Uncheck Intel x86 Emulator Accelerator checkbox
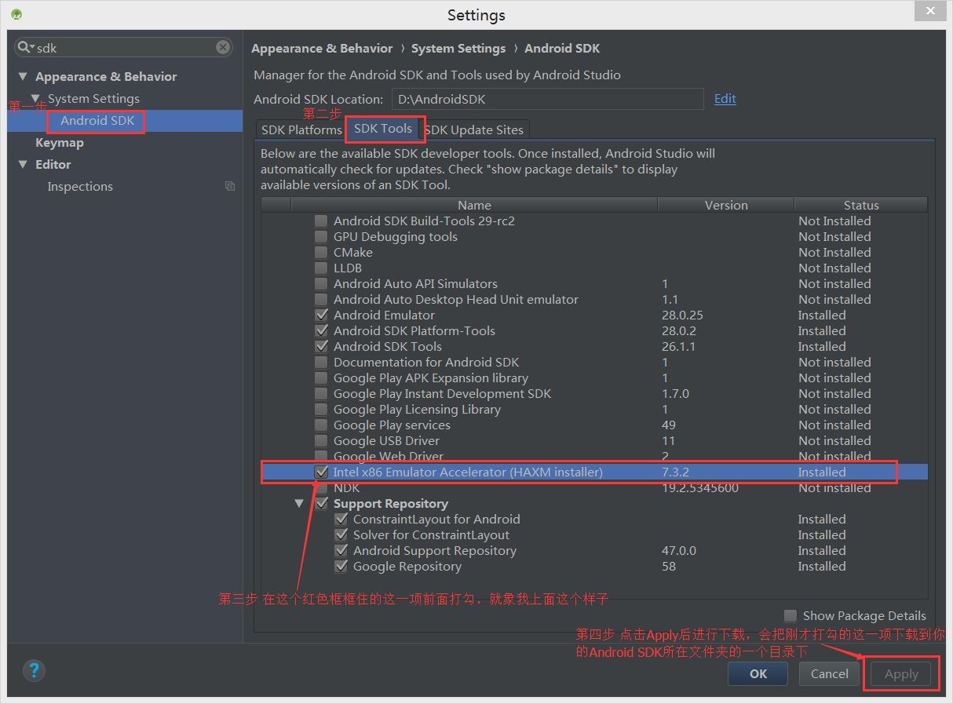Screen dimensions: 953x704 tap(321, 472)
